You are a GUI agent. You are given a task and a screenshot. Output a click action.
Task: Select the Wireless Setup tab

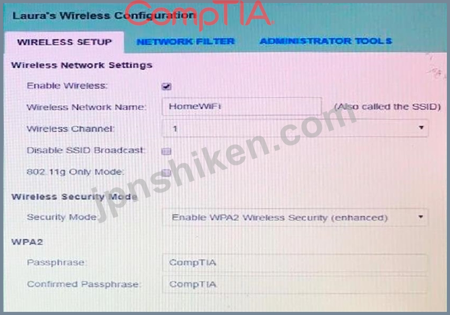point(65,42)
